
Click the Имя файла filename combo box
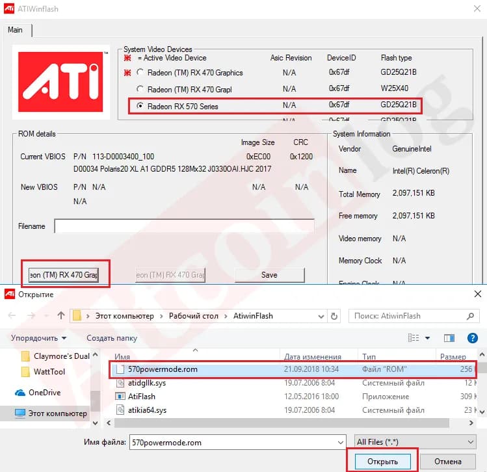(x=237, y=442)
